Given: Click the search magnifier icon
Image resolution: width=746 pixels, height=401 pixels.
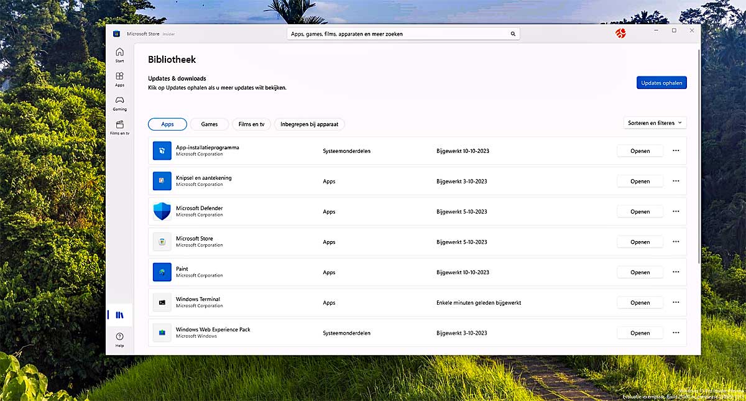Looking at the screenshot, I should pos(513,34).
